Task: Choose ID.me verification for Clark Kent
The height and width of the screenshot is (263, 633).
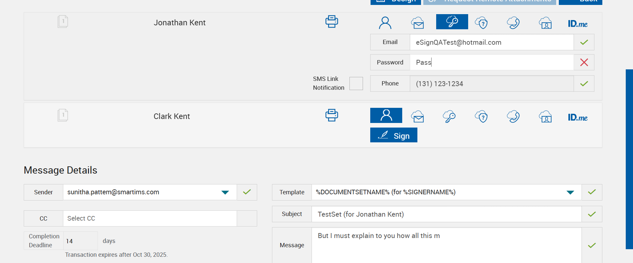Action: point(578,117)
